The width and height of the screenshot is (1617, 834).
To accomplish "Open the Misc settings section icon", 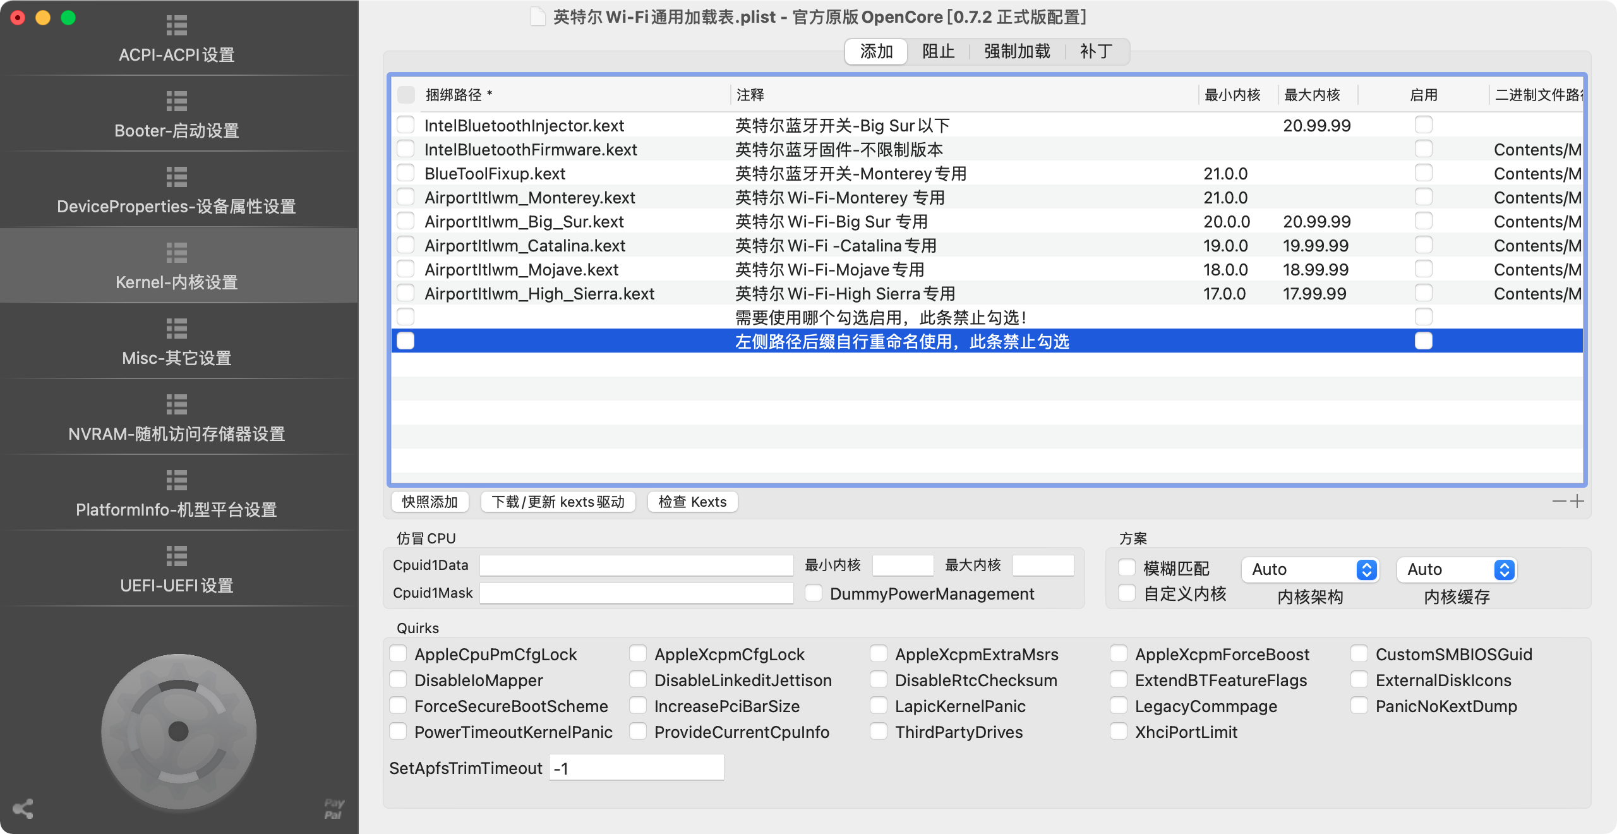I will pyautogui.click(x=177, y=329).
